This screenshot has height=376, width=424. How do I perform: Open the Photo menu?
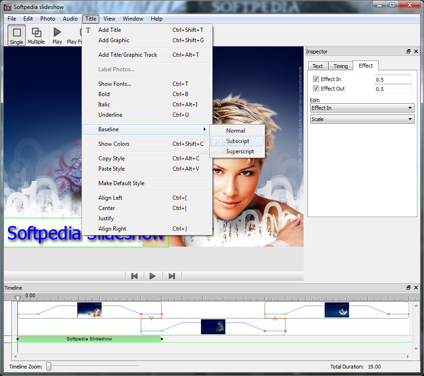pos(48,19)
